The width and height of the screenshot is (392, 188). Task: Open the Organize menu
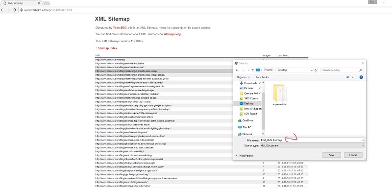click(243, 77)
